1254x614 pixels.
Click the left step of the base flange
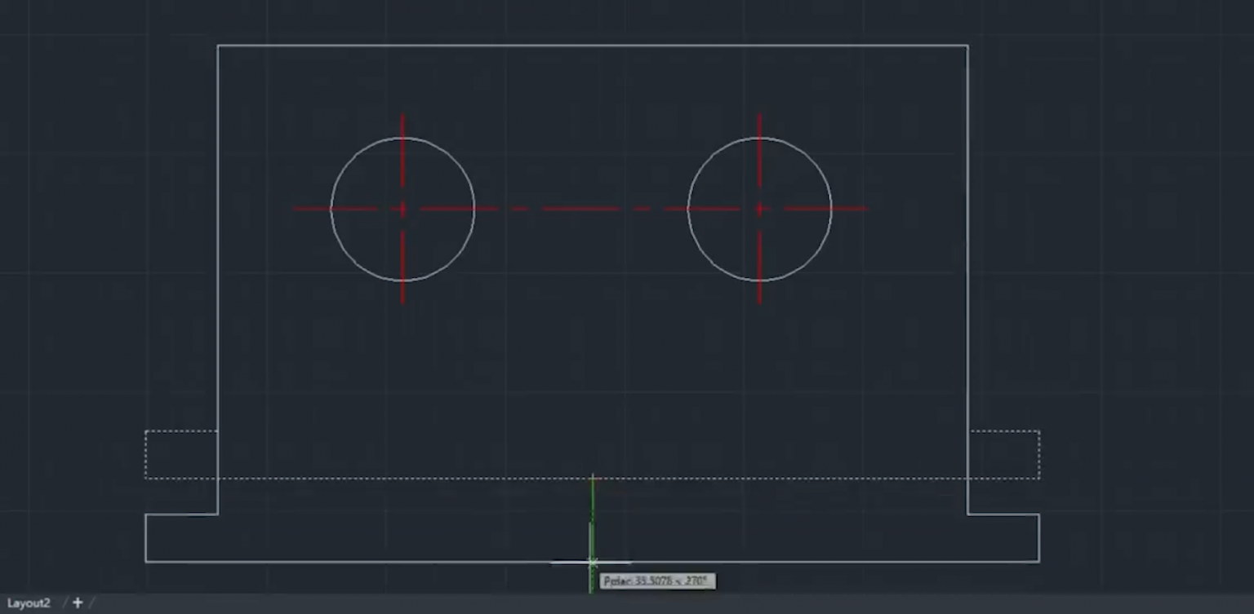pos(180,514)
